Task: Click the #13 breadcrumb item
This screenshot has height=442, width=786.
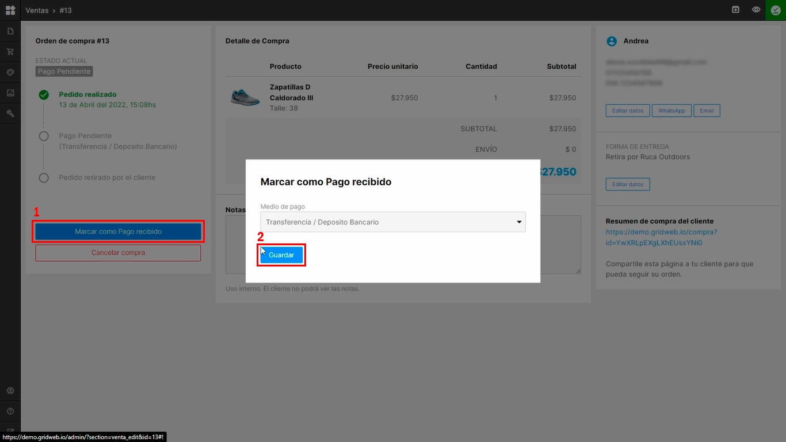Action: 66,10
